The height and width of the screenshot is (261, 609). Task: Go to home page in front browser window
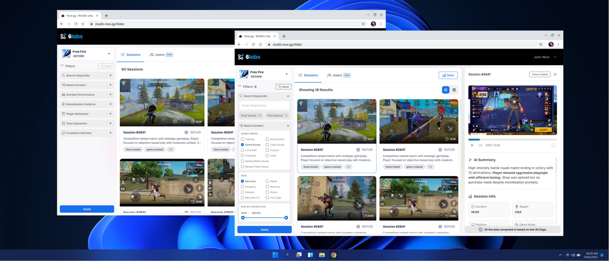(260, 44)
